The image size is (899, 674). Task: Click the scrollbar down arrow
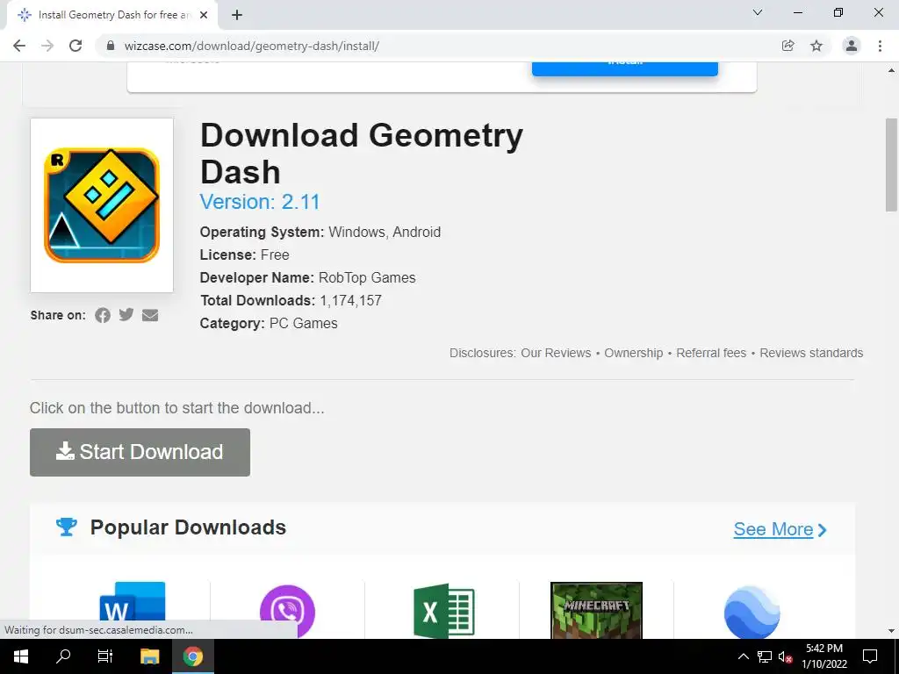coord(892,631)
